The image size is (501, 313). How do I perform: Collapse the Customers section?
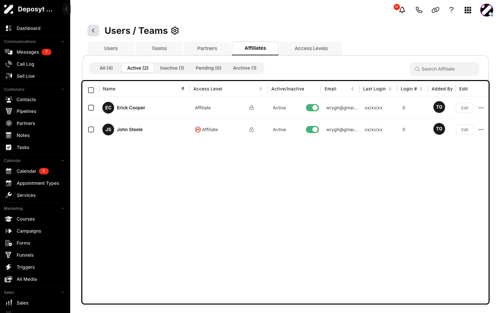pyautogui.click(x=63, y=89)
